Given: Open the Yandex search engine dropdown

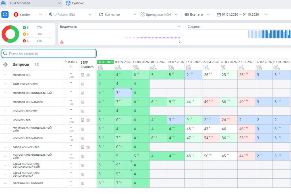Looking at the screenshot, I should [x=28, y=14].
